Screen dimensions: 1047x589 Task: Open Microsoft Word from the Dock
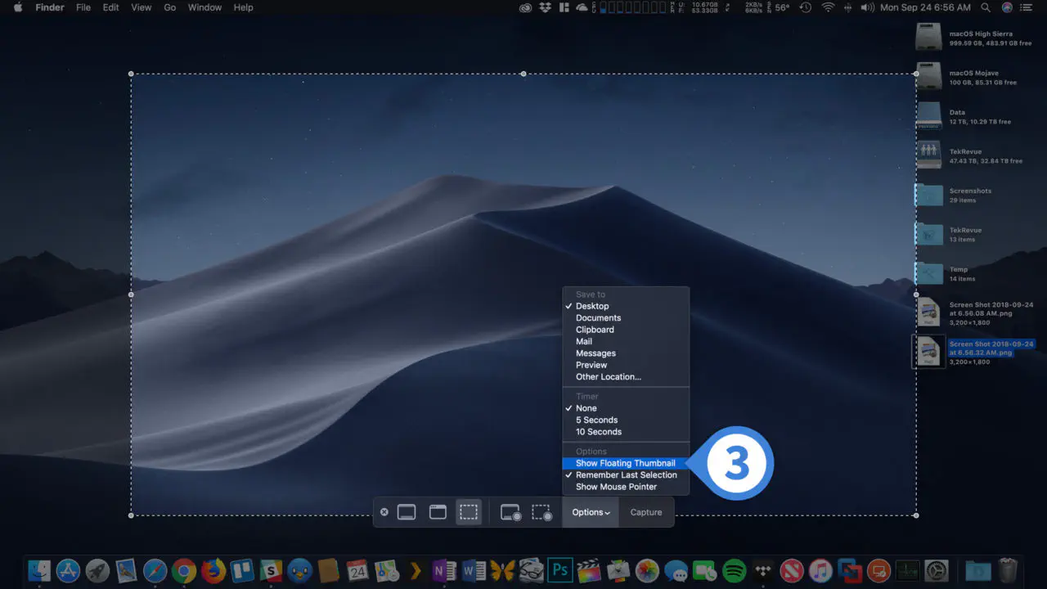click(x=474, y=570)
